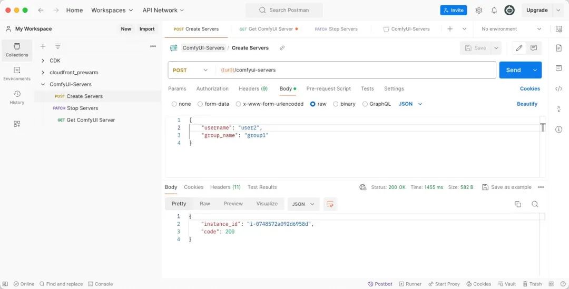Open the GET Get ComfyUI Server tab
This screenshot has width=569, height=289.
(x=269, y=29)
